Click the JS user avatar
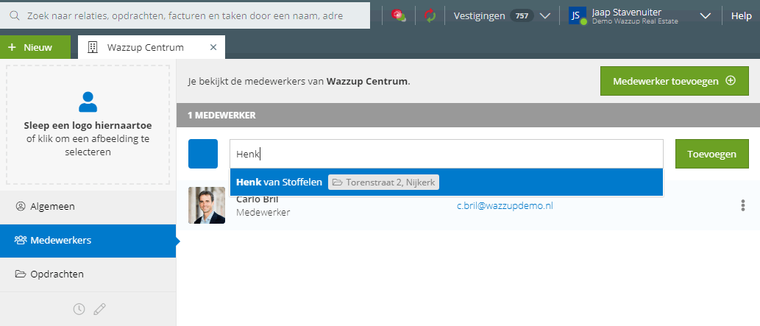Image resolution: width=760 pixels, height=326 pixels. (x=578, y=15)
